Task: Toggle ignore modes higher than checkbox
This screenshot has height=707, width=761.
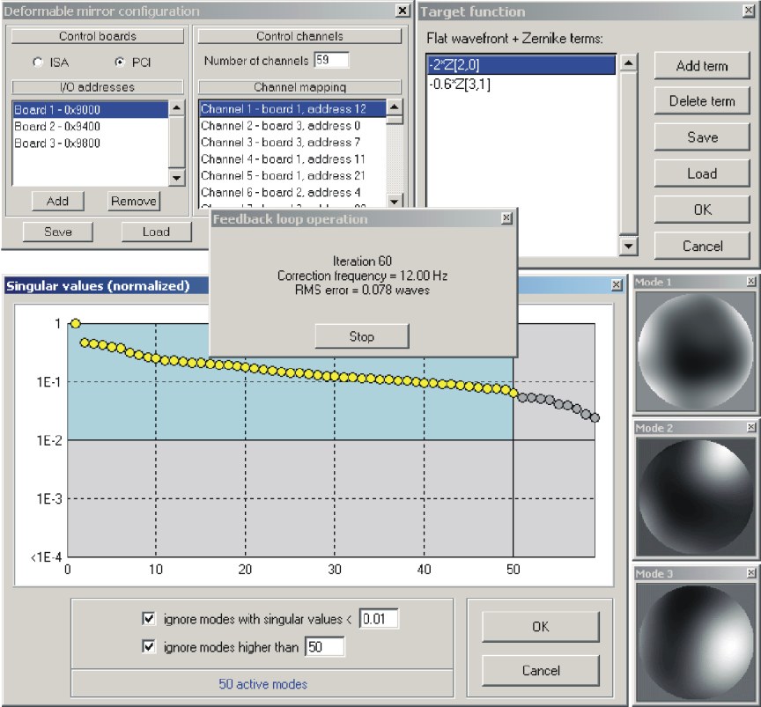Action: point(148,648)
